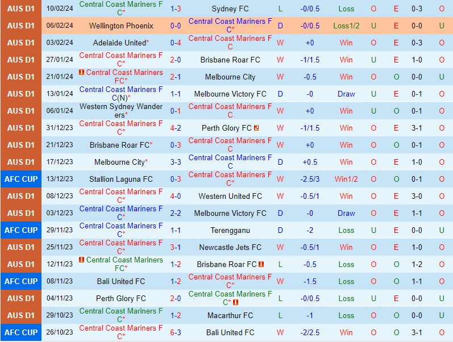Viewport: 453px width, 342px height.
Task: Open Central Coast Mariners link on 27/01/24 row
Action: click(121, 59)
